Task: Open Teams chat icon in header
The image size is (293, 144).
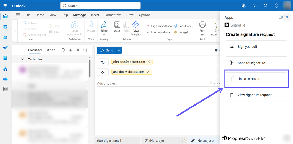Action: click(243, 6)
